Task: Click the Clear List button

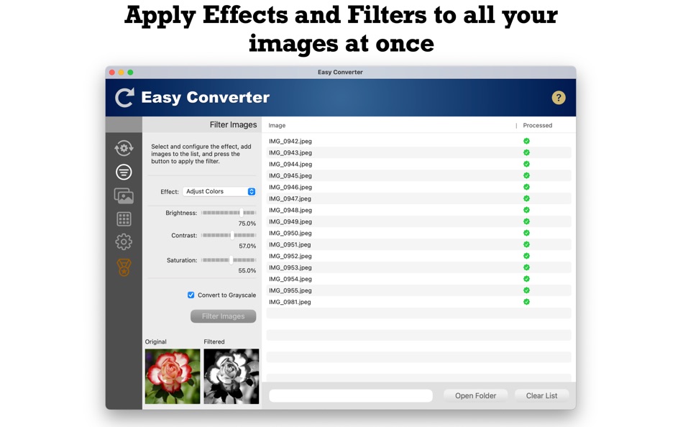Action: pos(541,395)
